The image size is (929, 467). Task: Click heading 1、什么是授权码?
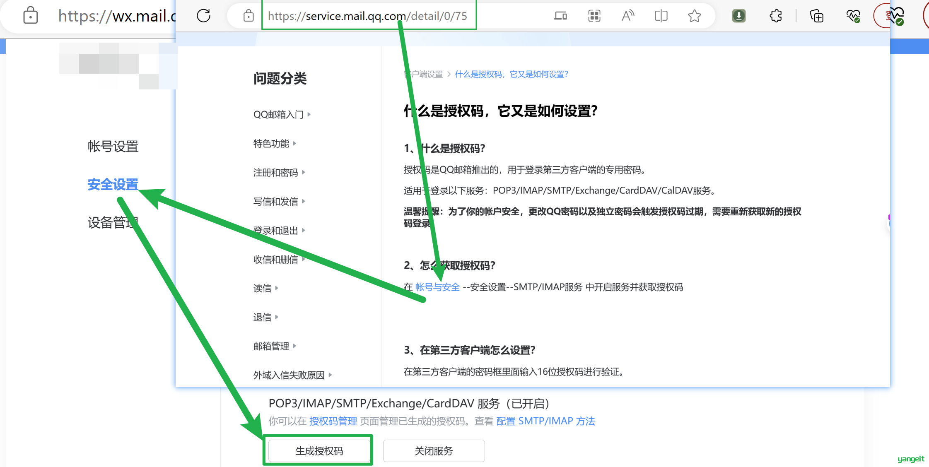click(444, 148)
